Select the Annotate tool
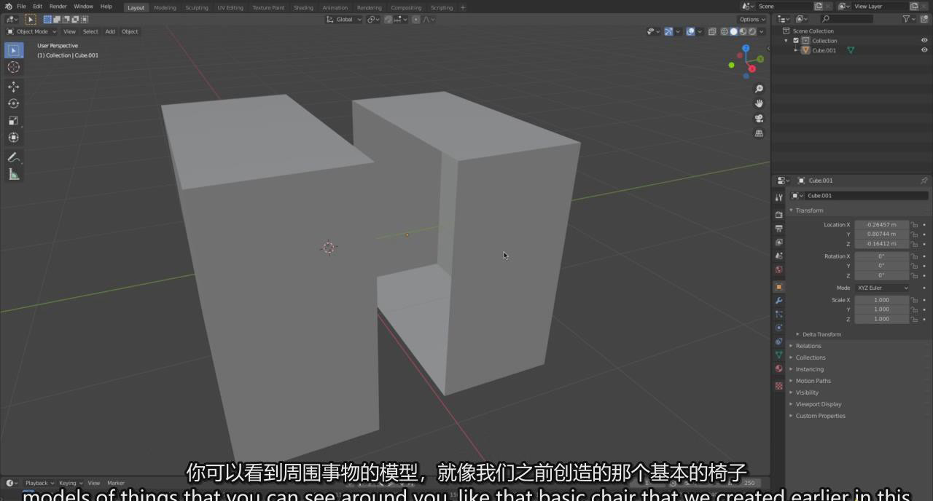The width and height of the screenshot is (933, 501). point(13,157)
